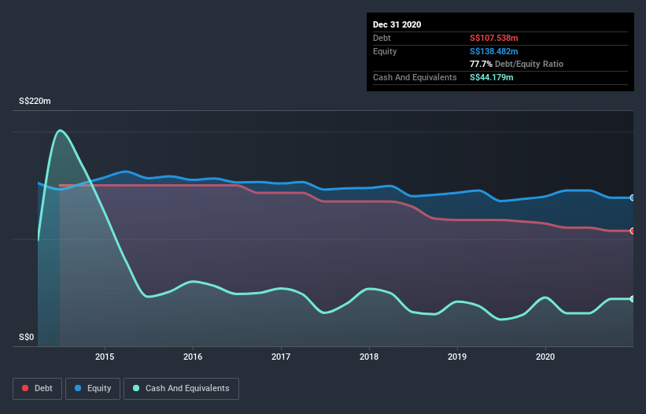Click the S$220m y-axis label

point(35,101)
